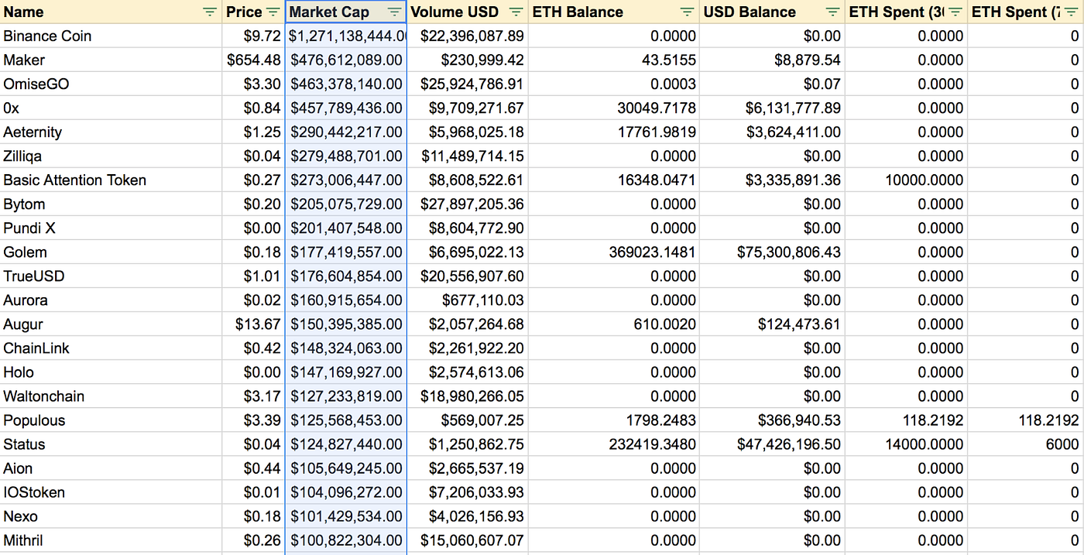Click the Zilliqa name cell
Screen dimensions: 1084x555
[111, 156]
